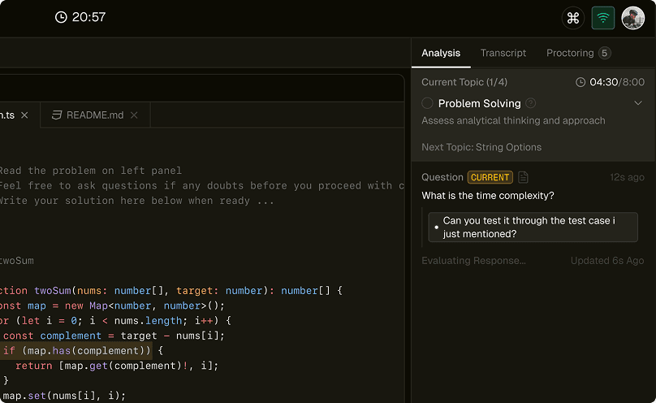Click the command shortcut icon in header

pyautogui.click(x=572, y=18)
